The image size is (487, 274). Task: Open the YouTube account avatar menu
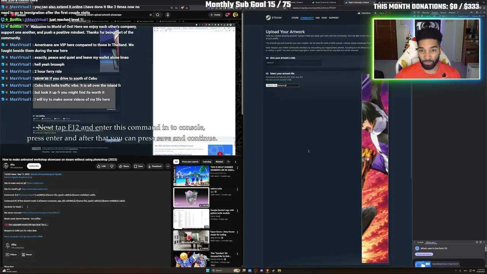click(x=236, y=15)
